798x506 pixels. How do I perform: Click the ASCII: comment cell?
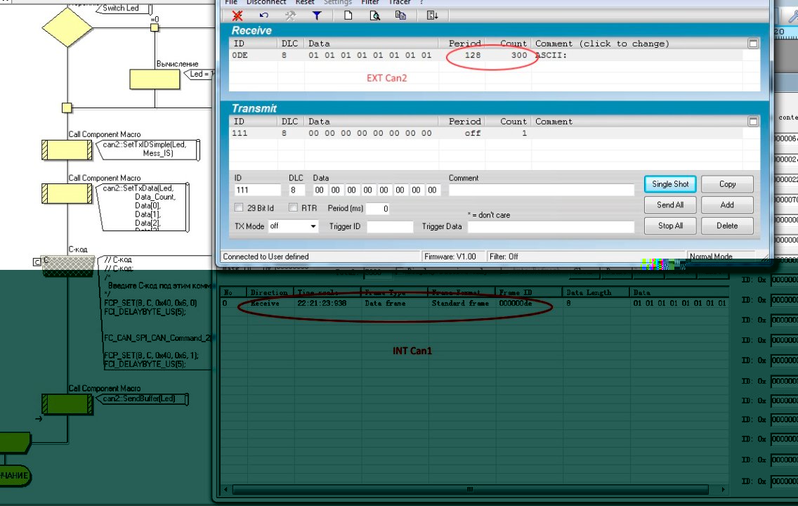(551, 55)
